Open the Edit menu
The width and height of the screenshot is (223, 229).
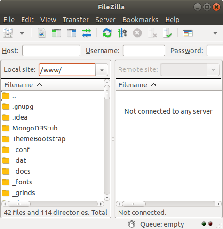tap(27, 20)
